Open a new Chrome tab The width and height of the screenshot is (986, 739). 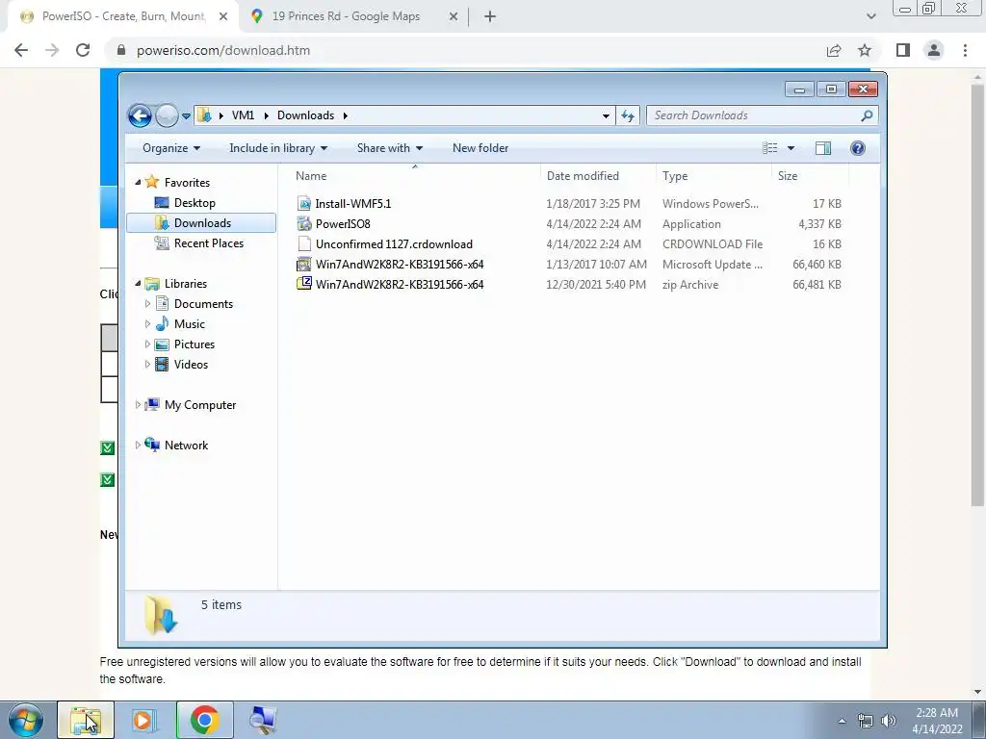[490, 17]
